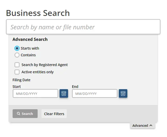Select the Contains radio button
The height and width of the screenshot is (137, 167).
pos(17,55)
